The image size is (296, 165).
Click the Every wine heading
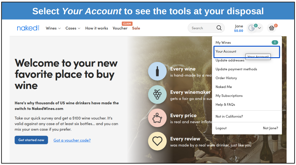point(183,69)
